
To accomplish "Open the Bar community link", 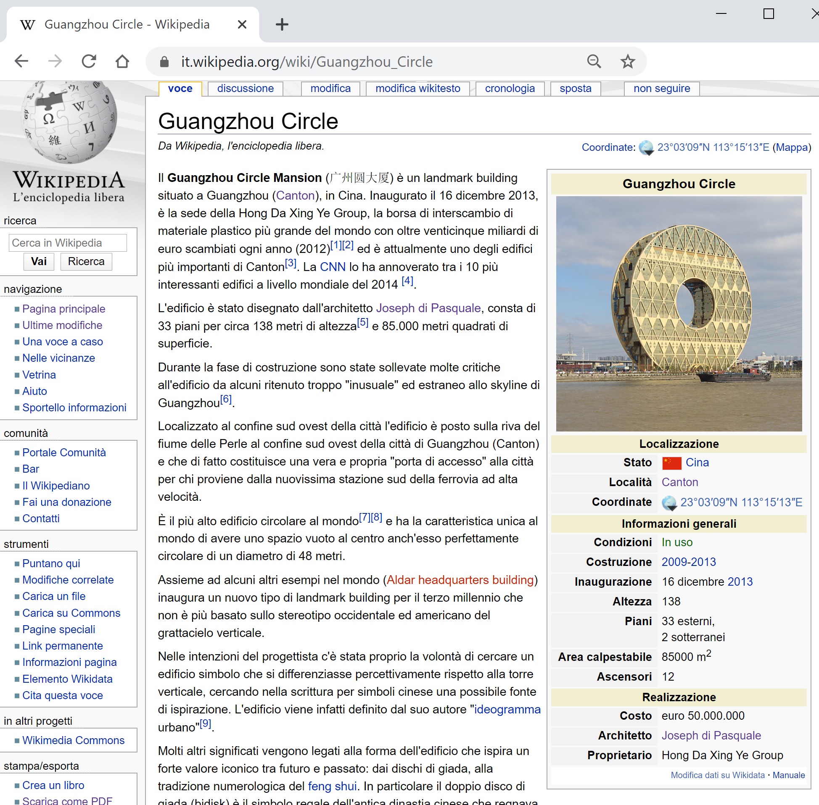I will 31,469.
